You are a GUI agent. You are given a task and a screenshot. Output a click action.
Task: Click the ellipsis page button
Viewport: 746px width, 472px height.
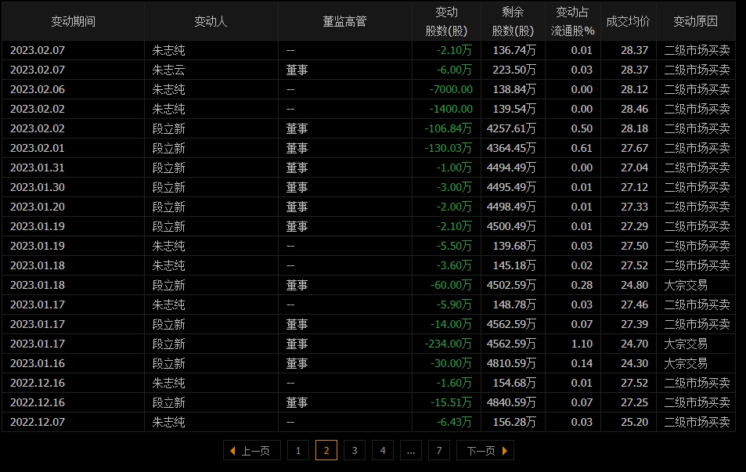[411, 451]
